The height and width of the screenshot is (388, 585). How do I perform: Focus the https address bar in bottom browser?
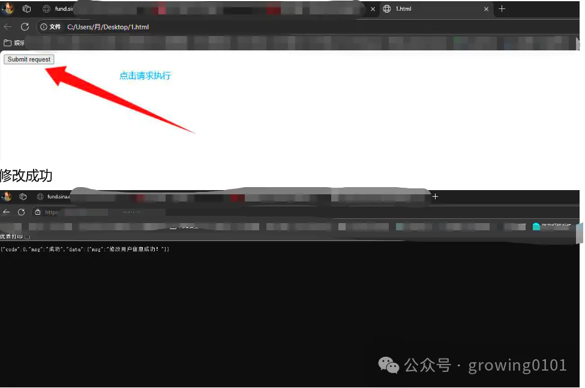tap(52, 212)
